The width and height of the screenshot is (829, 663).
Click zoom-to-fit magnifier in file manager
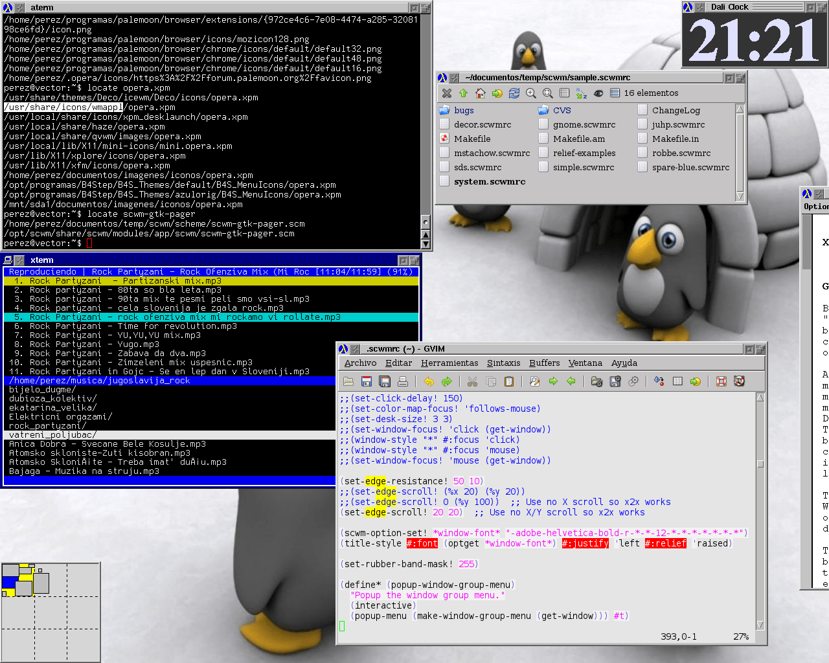[x=548, y=93]
